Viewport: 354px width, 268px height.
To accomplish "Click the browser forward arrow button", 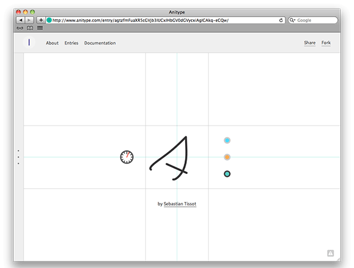I will tap(29, 20).
